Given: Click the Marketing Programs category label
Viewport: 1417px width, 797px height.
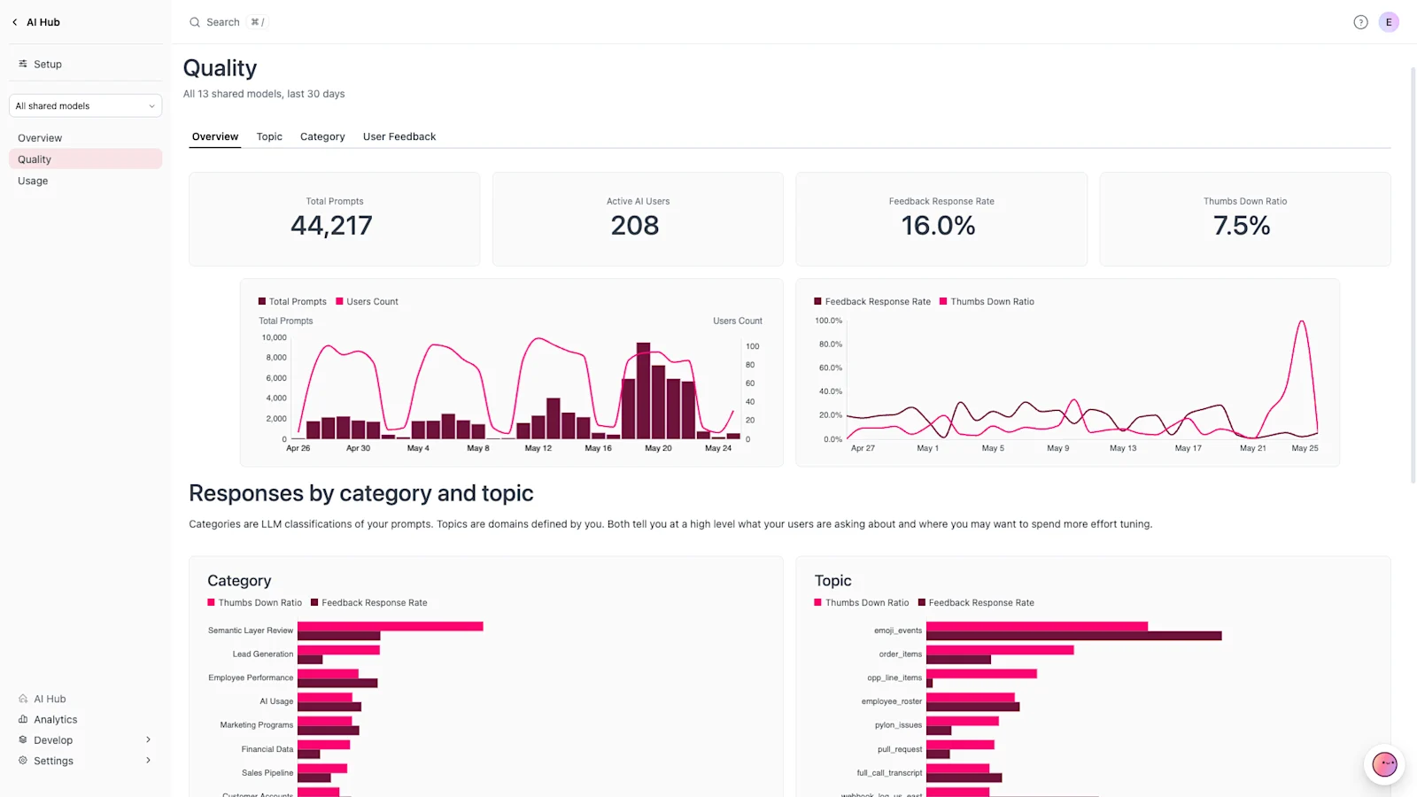Looking at the screenshot, I should (x=257, y=725).
